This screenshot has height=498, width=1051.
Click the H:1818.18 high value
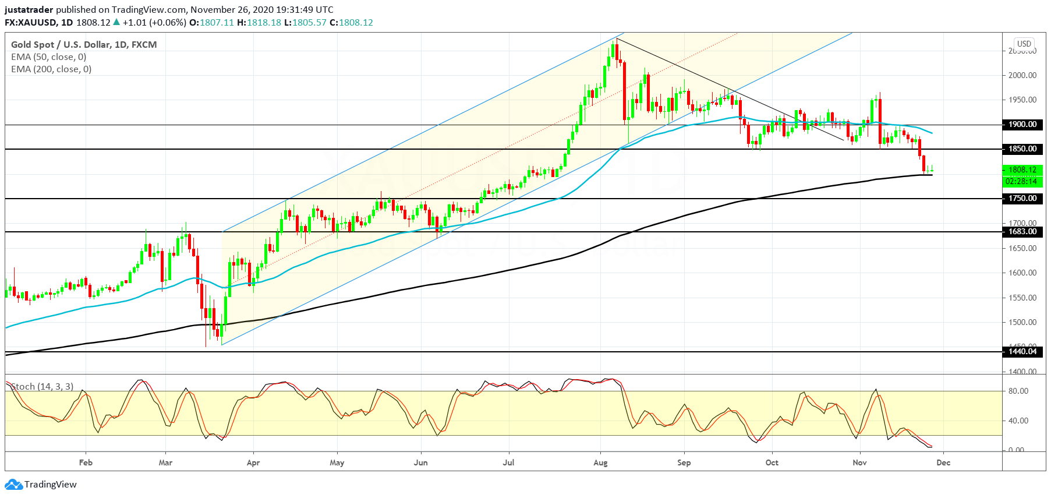(x=259, y=23)
